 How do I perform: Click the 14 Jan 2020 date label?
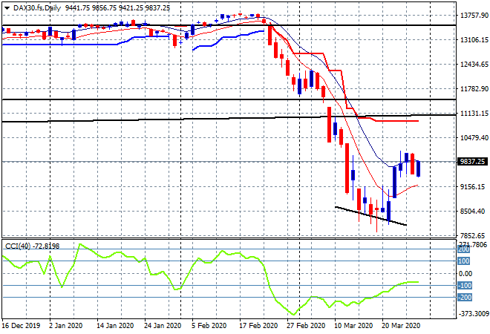click(x=115, y=326)
